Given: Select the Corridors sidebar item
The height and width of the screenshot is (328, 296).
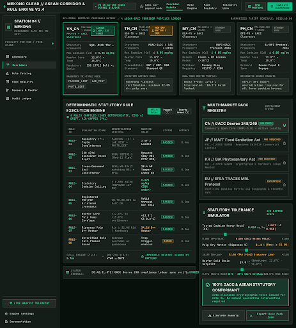Looking at the screenshot, I should click(29, 65).
